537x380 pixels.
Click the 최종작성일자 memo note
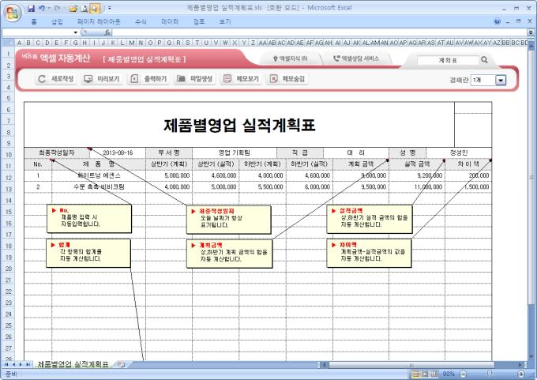pos(228,220)
